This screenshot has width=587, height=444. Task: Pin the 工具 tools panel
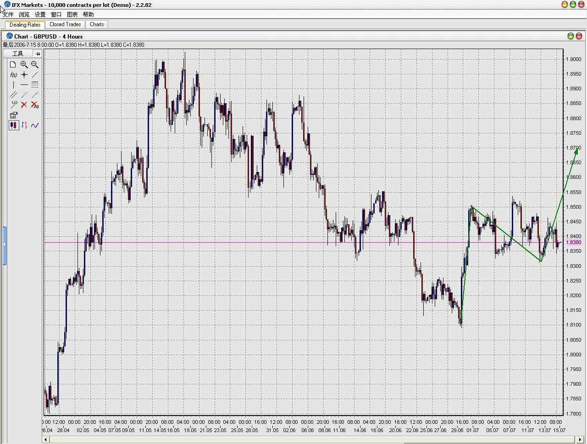pos(38,54)
